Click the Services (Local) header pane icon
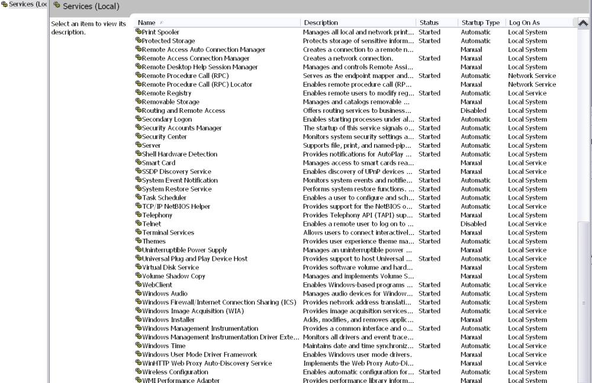Screen dimensions: 592x383 tap(57, 5)
